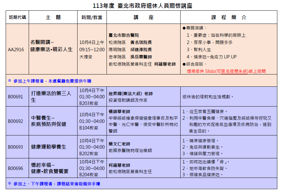
Task: Click the 健康運動學養生 course title
Action: (49, 147)
